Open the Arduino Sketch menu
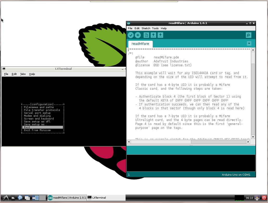Screen dimensions: 268x203 click(x=146, y=28)
